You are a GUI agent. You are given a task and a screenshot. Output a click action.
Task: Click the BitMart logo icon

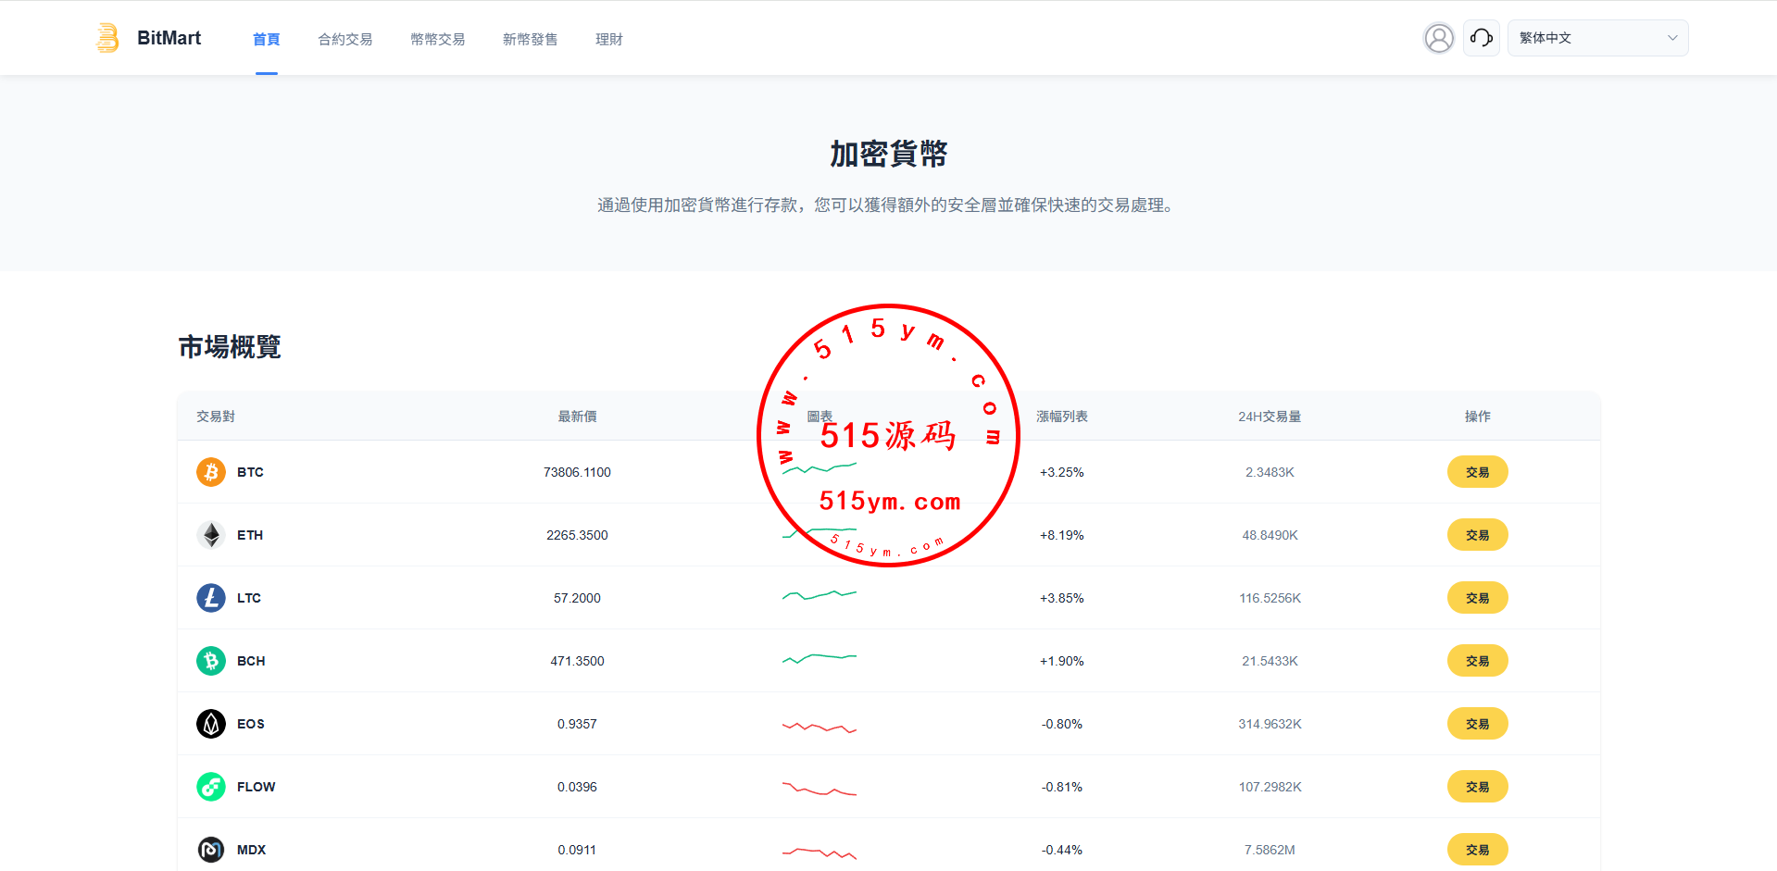click(x=107, y=38)
